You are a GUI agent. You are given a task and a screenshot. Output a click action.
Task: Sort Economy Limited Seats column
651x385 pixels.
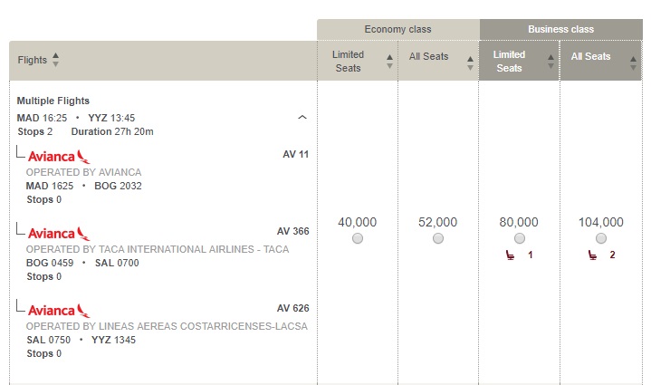click(389, 62)
